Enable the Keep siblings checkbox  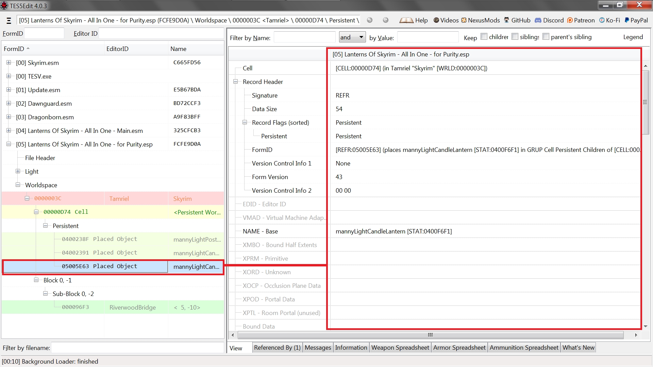(x=515, y=37)
